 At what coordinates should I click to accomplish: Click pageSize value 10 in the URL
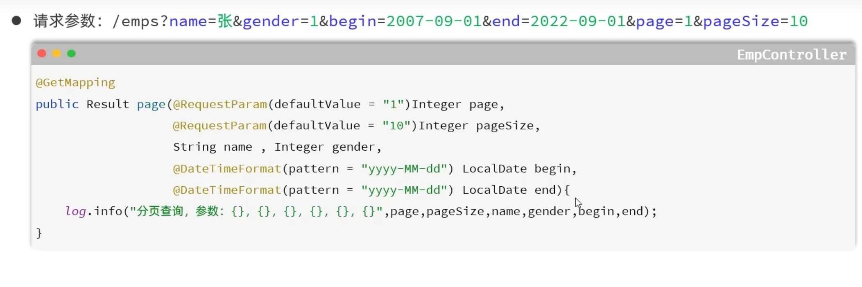click(798, 21)
